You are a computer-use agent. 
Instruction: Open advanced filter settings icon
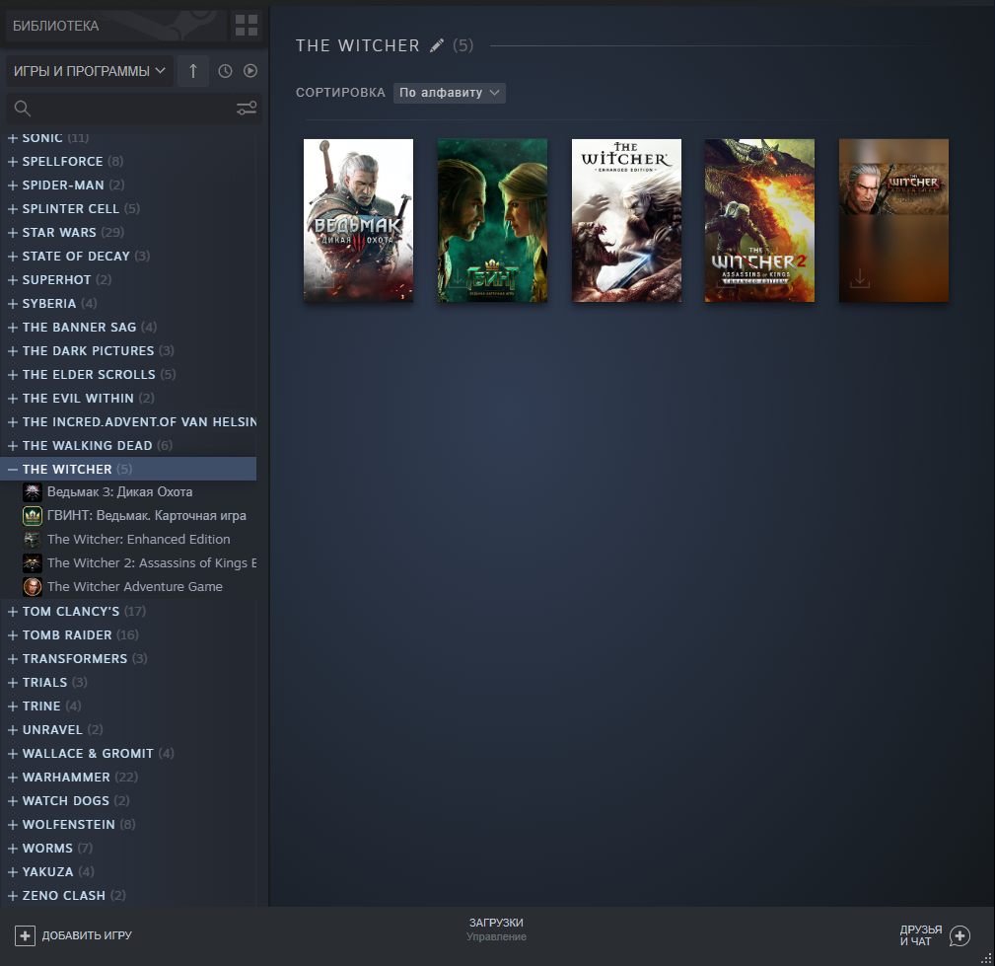tap(247, 108)
